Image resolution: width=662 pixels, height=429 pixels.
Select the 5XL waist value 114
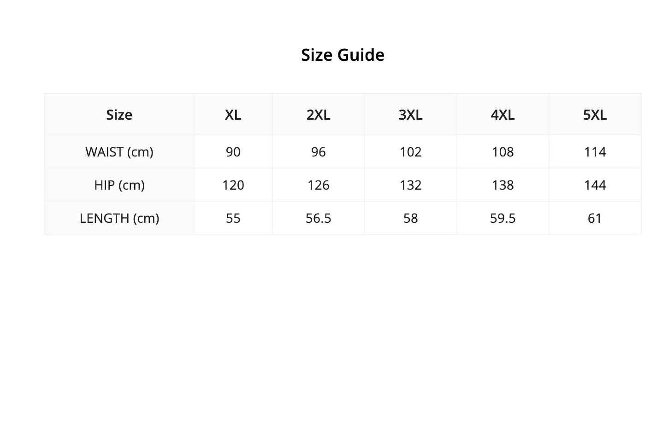pyautogui.click(x=595, y=152)
